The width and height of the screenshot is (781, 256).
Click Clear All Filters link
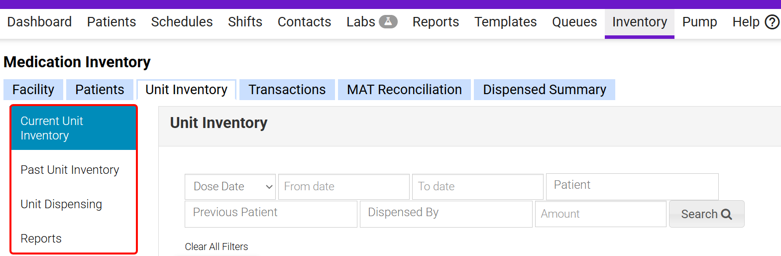pyautogui.click(x=216, y=247)
